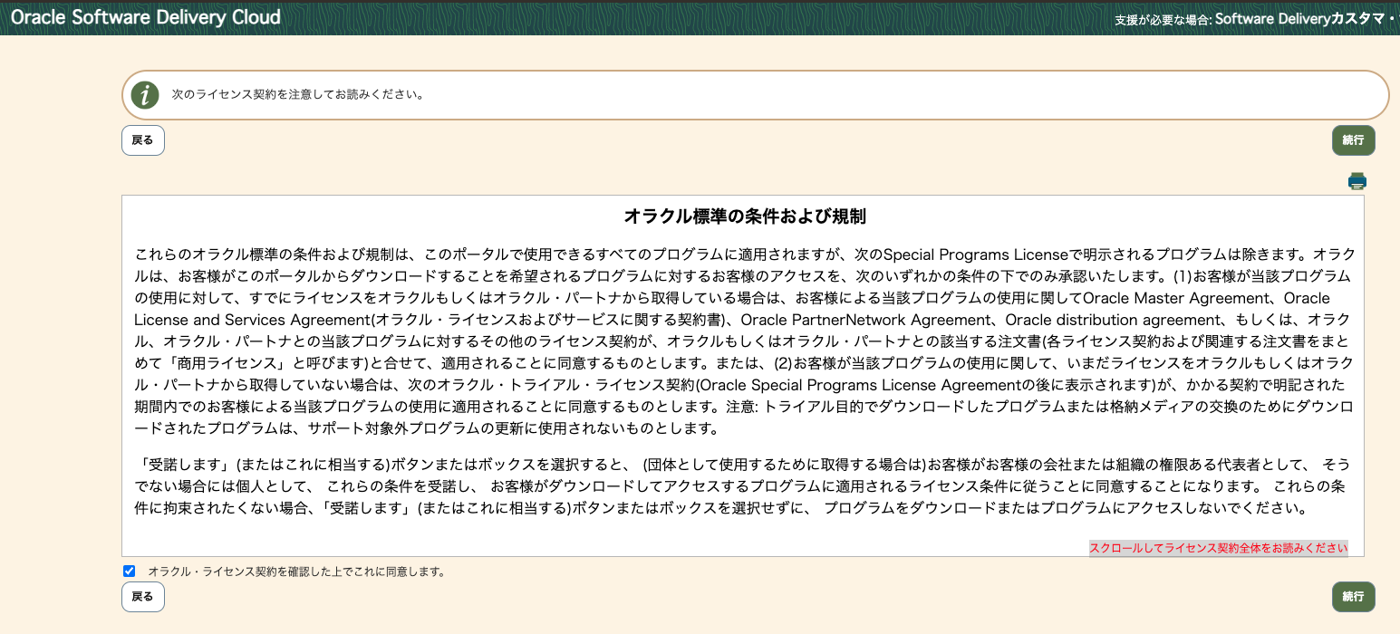Click the printer icon above the license text
This screenshot has height=634, width=1400.
1357,181
